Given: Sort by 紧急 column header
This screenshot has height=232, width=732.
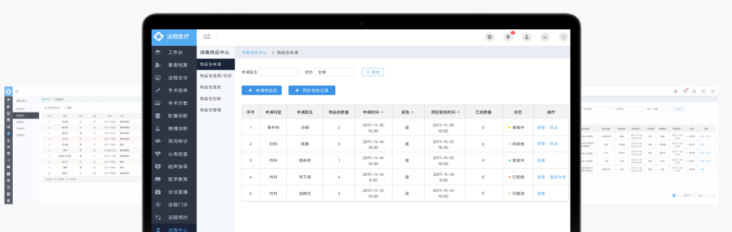Looking at the screenshot, I should pos(407,112).
